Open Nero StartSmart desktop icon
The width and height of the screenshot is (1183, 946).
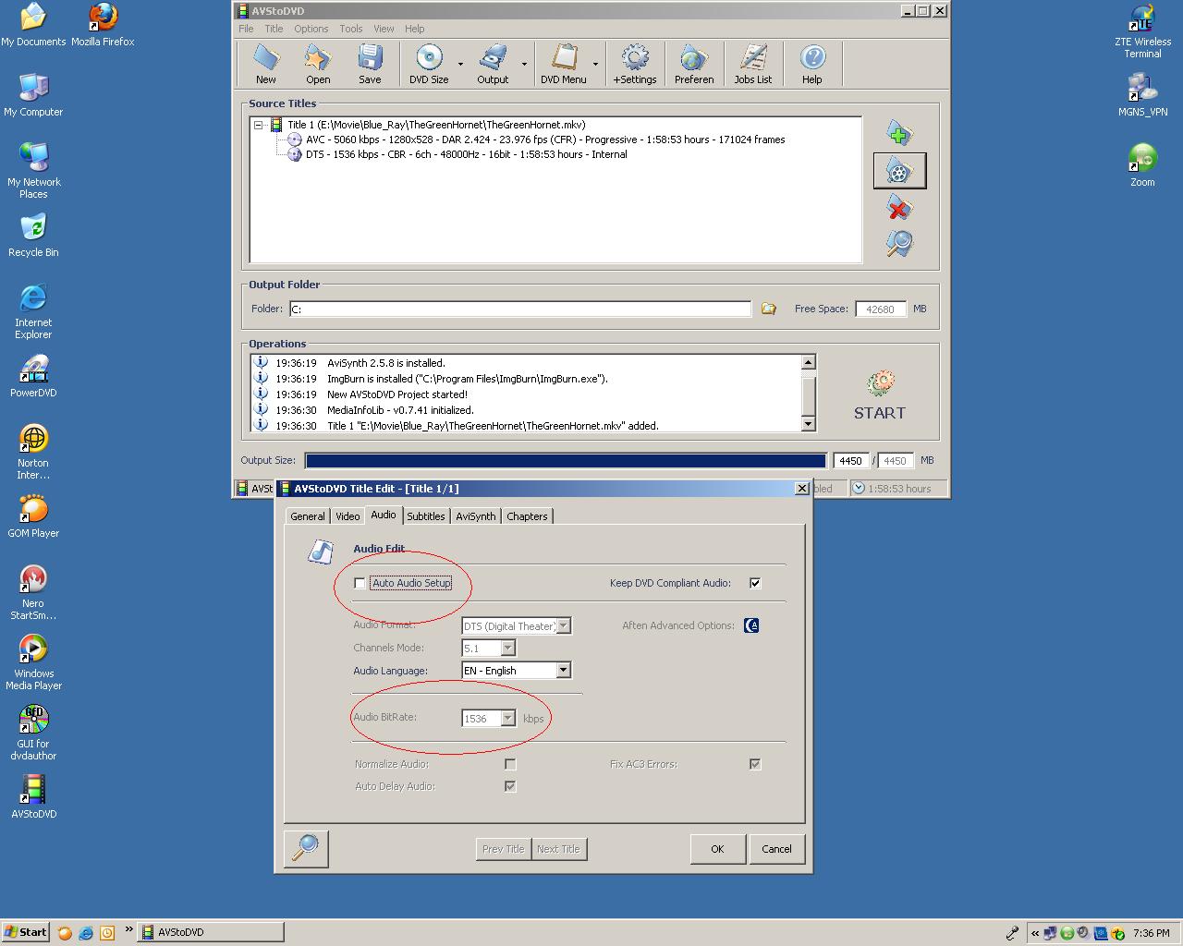tap(33, 592)
